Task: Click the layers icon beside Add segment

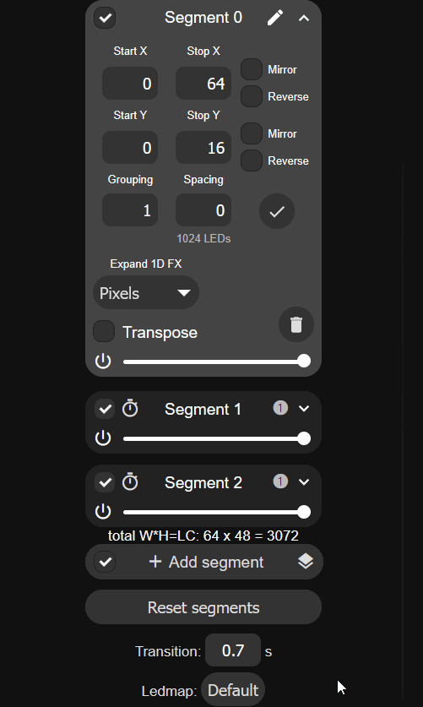Action: point(306,562)
